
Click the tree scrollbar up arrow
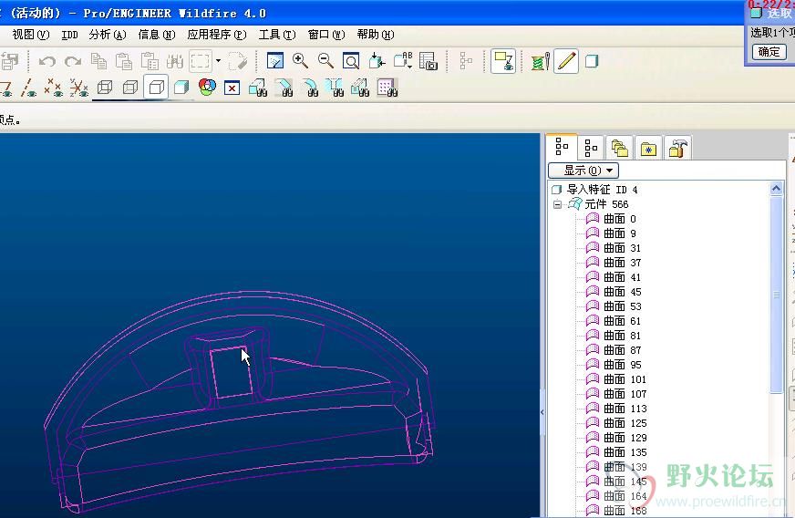pyautogui.click(x=776, y=189)
